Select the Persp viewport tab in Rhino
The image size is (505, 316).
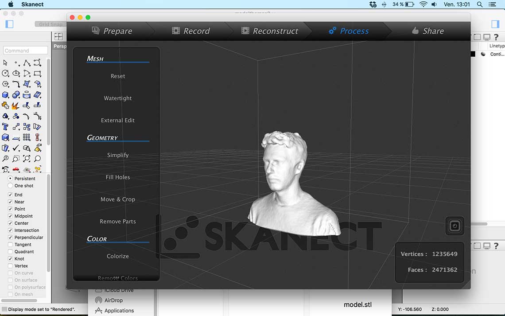click(x=60, y=46)
